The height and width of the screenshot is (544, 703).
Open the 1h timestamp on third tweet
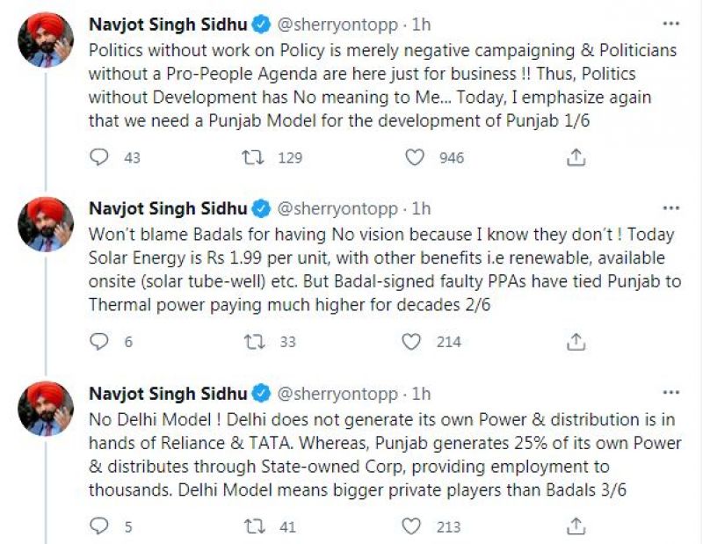pyautogui.click(x=422, y=392)
